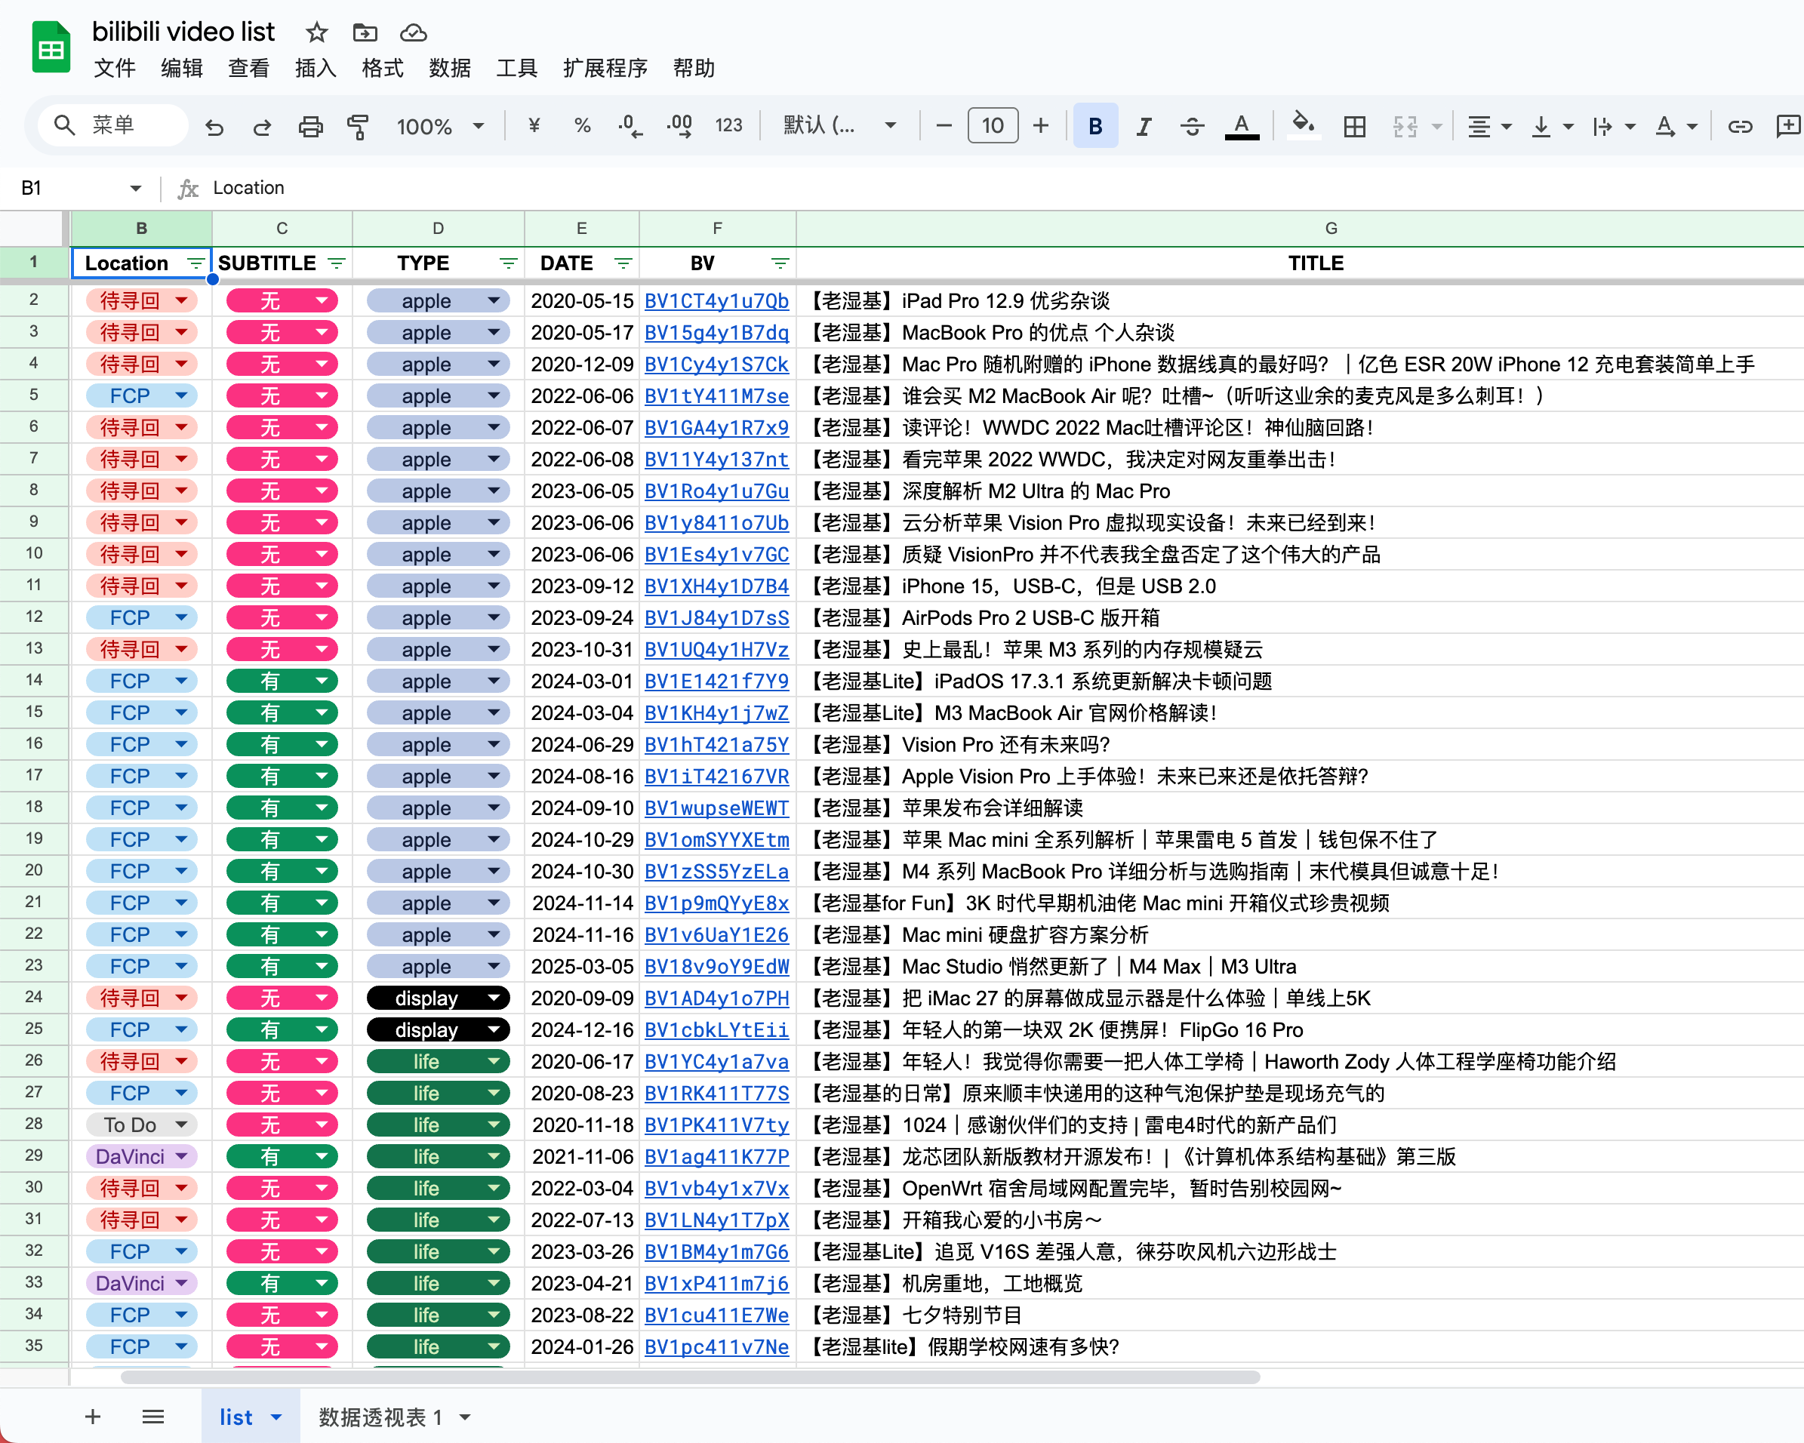Image resolution: width=1804 pixels, height=1443 pixels.
Task: Open the 格式 menu
Action: [381, 69]
